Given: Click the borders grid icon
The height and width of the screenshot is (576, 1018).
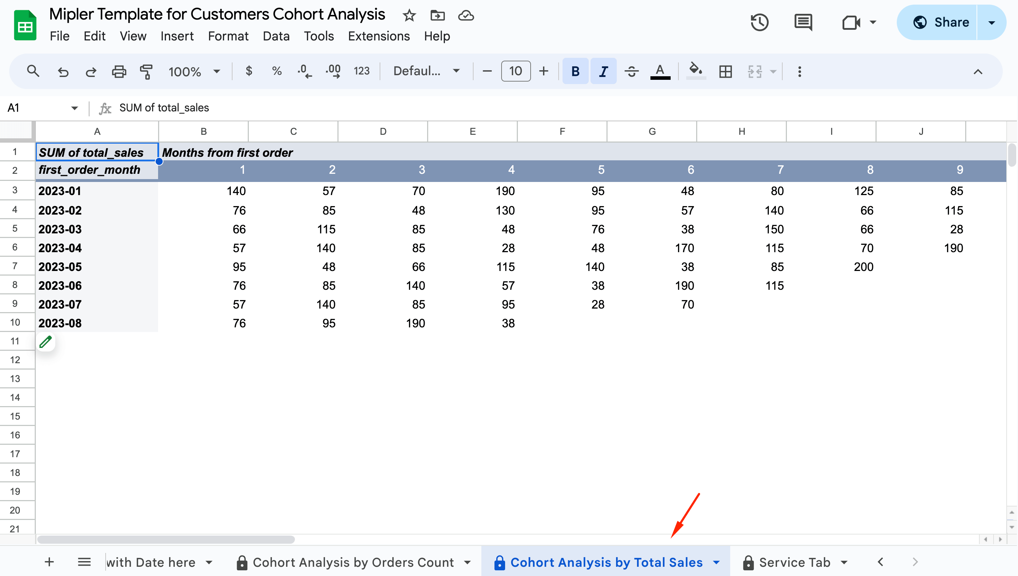Looking at the screenshot, I should tap(725, 72).
